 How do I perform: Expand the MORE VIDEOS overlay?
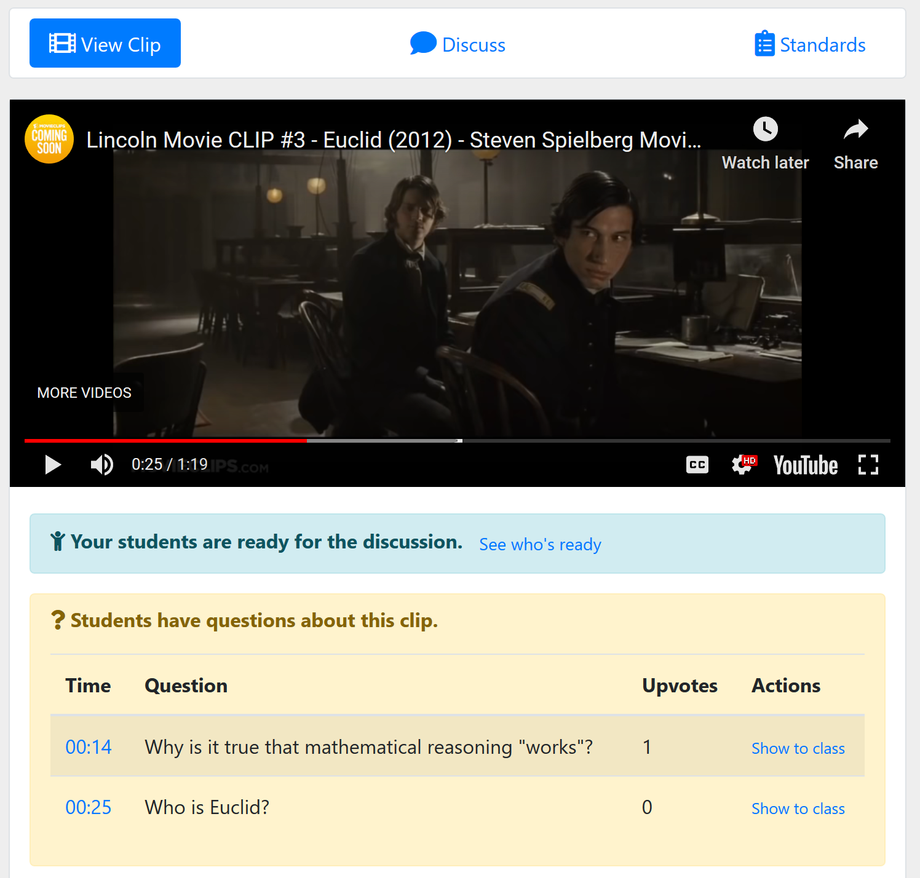84,392
